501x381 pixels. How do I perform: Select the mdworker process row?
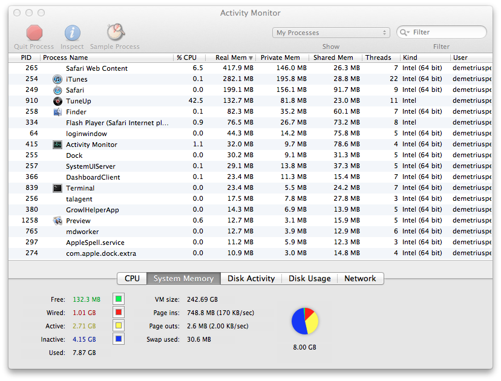pyautogui.click(x=250, y=231)
